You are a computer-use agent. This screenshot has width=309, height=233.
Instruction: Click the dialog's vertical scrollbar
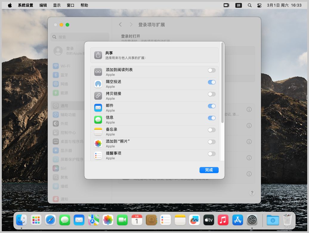(222, 84)
